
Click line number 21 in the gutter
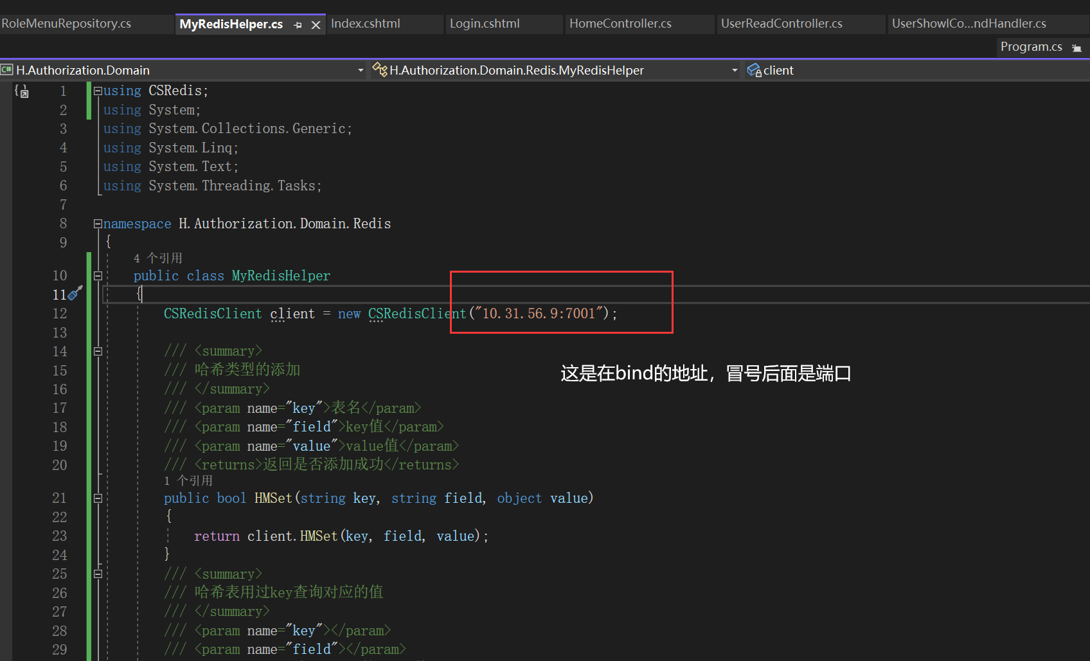60,498
